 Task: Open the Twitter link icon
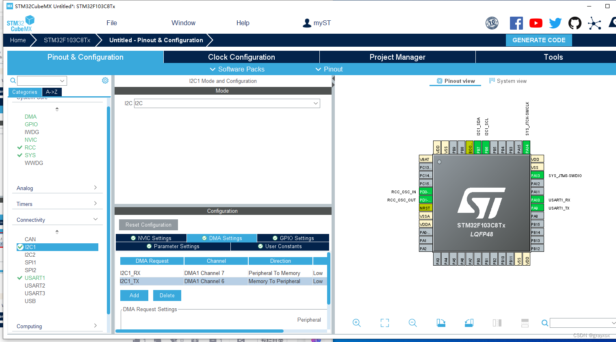[555, 23]
